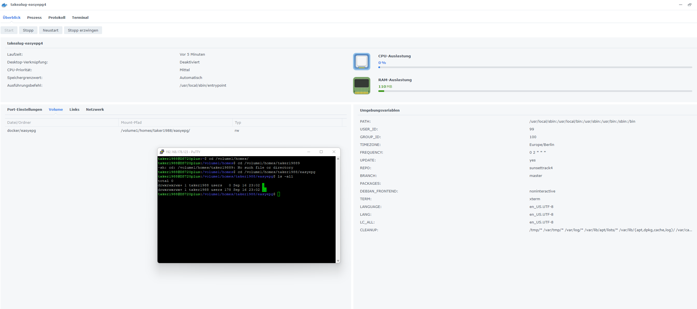Select the Netzwerk tab
Image resolution: width=697 pixels, height=309 pixels.
pos(95,109)
